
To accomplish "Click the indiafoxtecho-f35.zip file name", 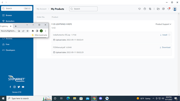I will click(62, 35).
